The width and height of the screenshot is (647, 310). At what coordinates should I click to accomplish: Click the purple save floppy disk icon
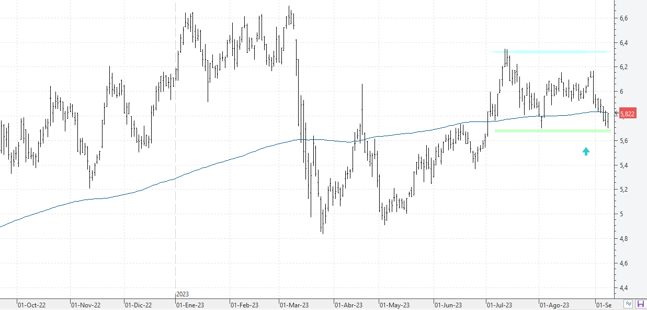[641, 304]
